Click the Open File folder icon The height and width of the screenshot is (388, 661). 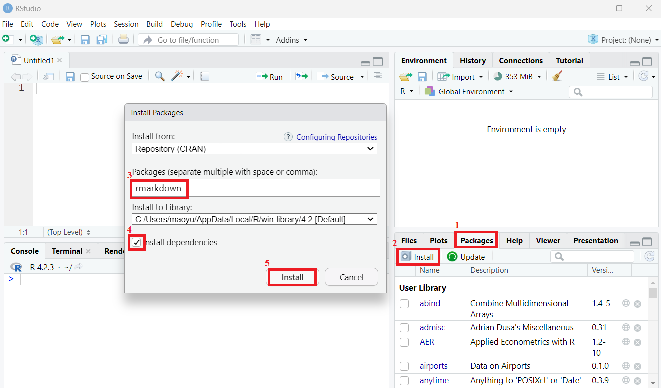pos(58,40)
